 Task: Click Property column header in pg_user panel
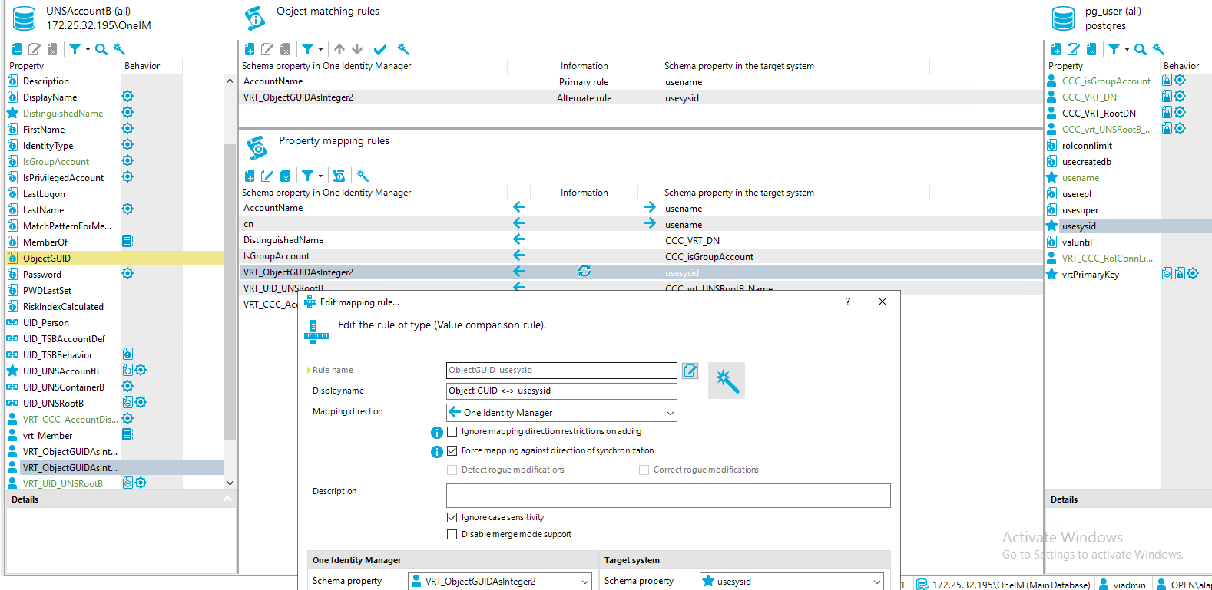pos(1065,66)
